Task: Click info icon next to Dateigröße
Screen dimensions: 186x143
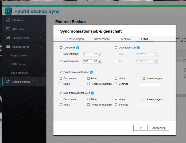Action: click(78, 48)
